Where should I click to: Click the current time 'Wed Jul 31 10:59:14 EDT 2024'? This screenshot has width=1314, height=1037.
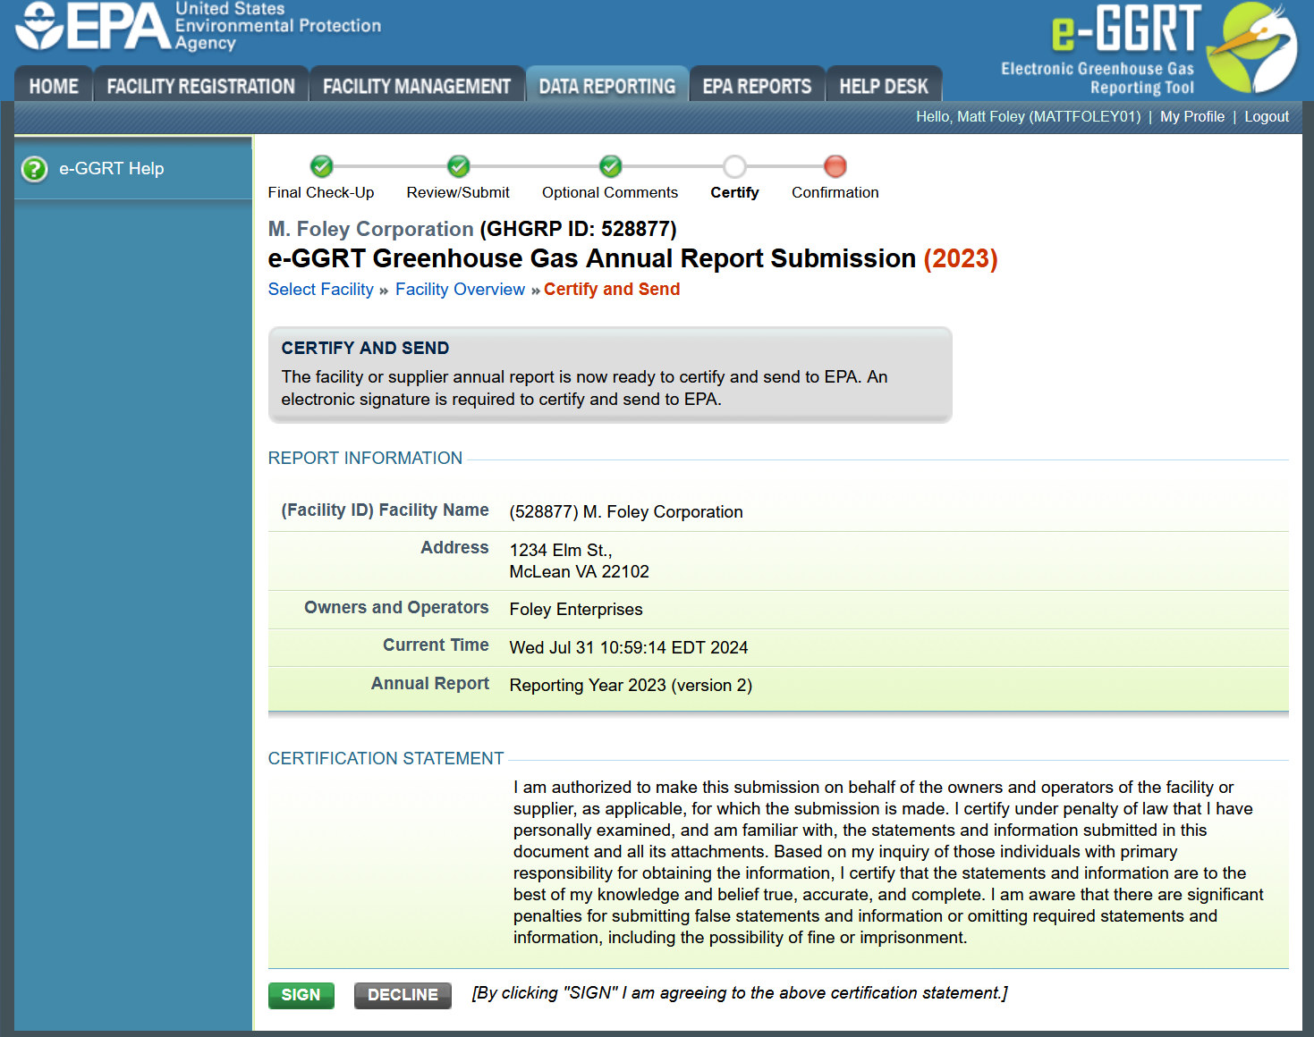629,647
